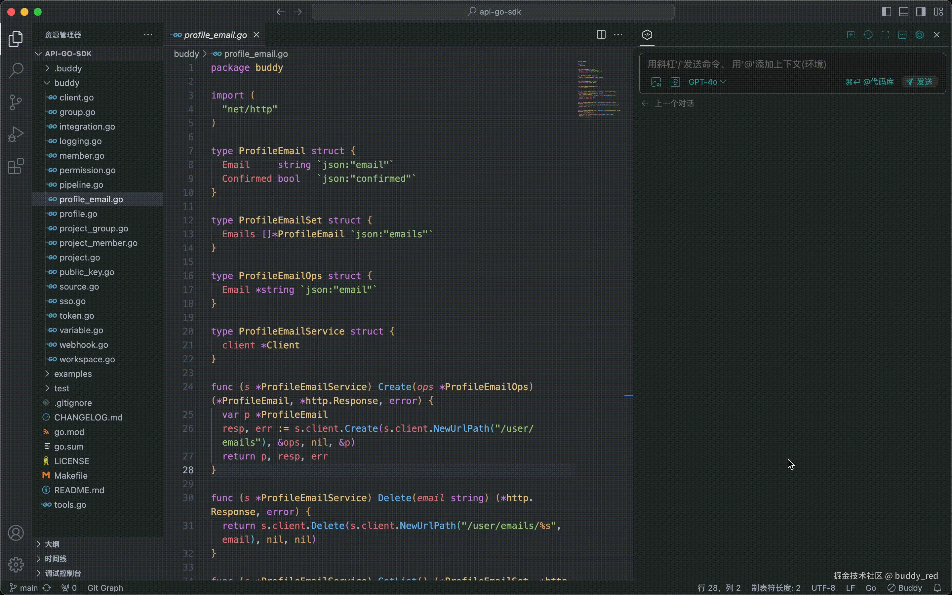Screen dimensions: 952x595
Task: Toggle the bottom panel visibility
Action: pos(903,12)
